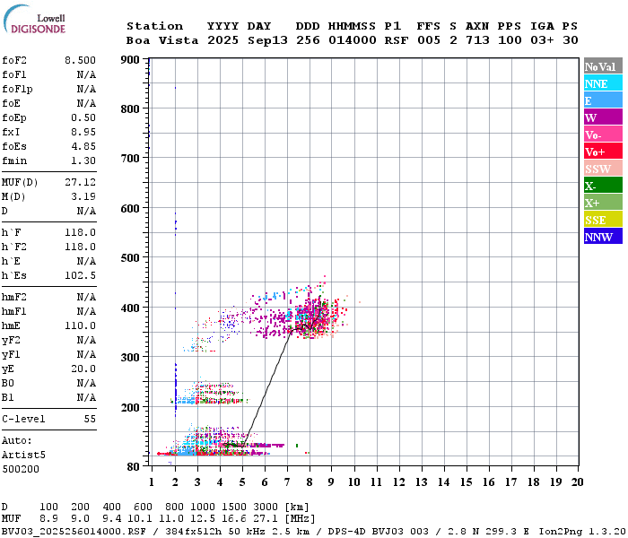Select the W purple legend swatch
628x538 pixels.
(603, 117)
